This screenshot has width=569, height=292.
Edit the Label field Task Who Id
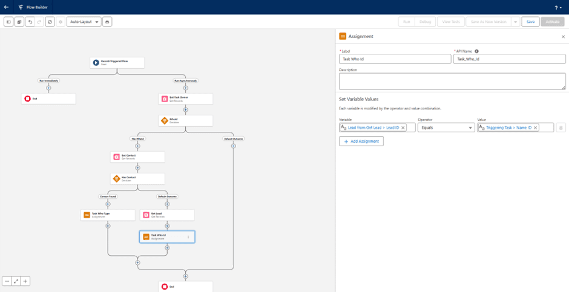coord(395,59)
